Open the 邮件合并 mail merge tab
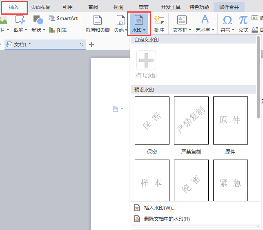Image resolution: width=263 pixels, height=230 pixels. click(x=230, y=7)
